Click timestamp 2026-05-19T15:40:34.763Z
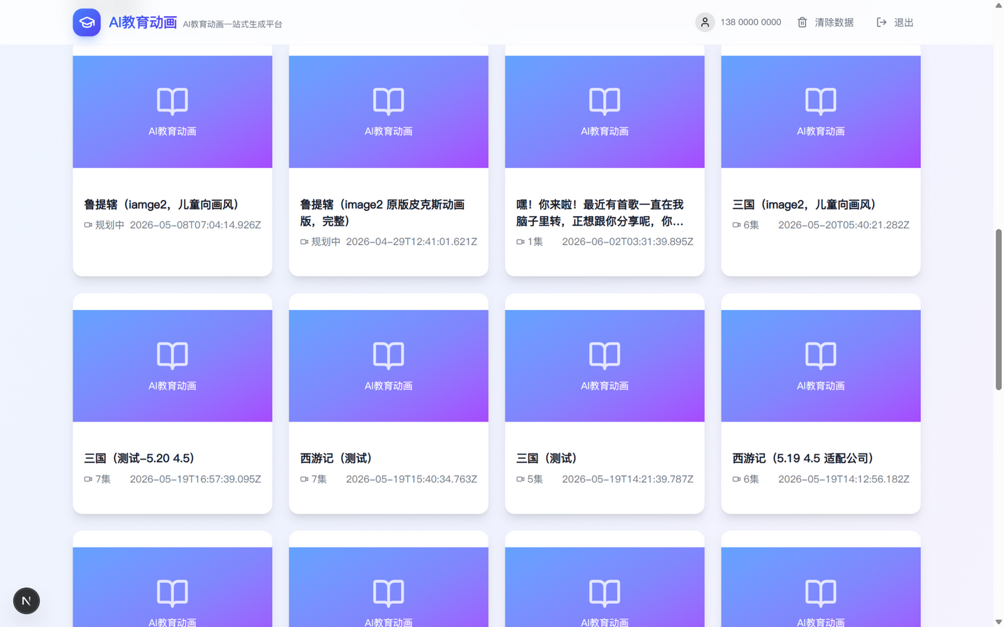 (411, 479)
